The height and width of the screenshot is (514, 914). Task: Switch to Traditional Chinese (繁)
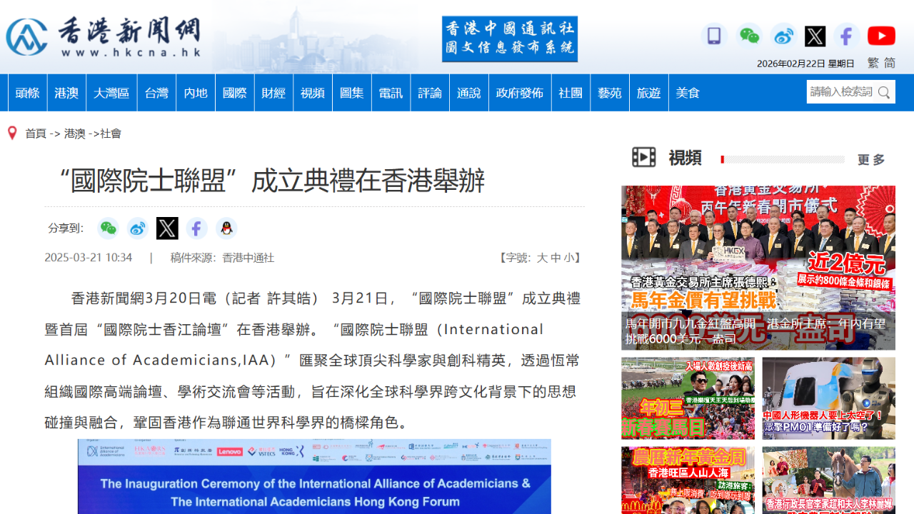(873, 63)
